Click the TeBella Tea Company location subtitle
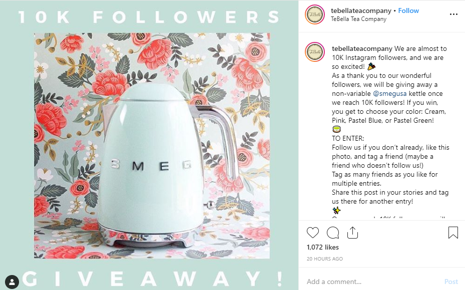This screenshot has width=465, height=290. (x=358, y=19)
